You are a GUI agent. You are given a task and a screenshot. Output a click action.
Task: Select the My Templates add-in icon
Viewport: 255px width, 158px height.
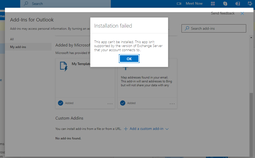click(x=63, y=66)
